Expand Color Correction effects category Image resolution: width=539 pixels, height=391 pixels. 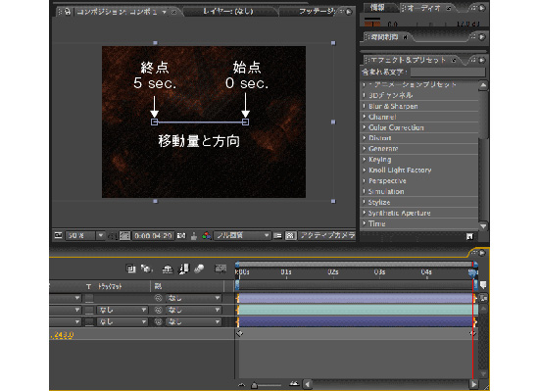[365, 127]
